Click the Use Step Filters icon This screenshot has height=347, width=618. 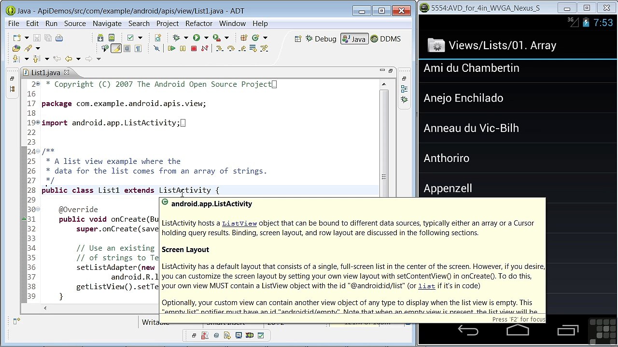click(264, 49)
